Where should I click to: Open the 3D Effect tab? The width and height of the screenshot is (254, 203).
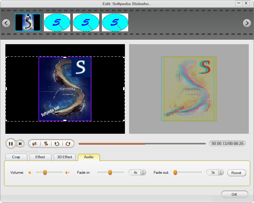click(65, 157)
